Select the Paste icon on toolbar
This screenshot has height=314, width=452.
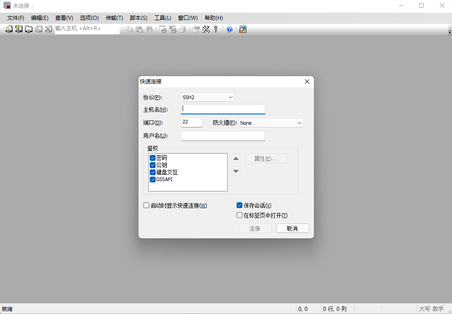click(139, 29)
